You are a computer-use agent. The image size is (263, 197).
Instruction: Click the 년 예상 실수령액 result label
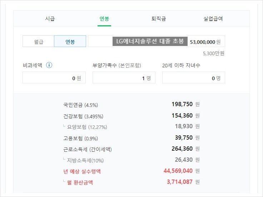pos(82,171)
